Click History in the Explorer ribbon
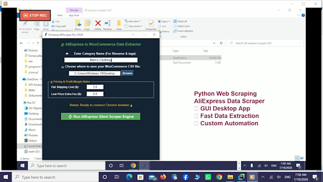This screenshot has height=182, width=323. (x=164, y=31)
